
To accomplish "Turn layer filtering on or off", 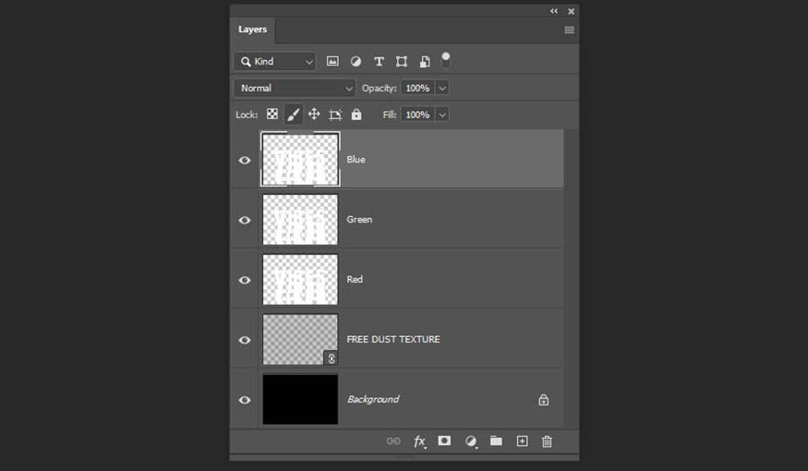I will [446, 60].
